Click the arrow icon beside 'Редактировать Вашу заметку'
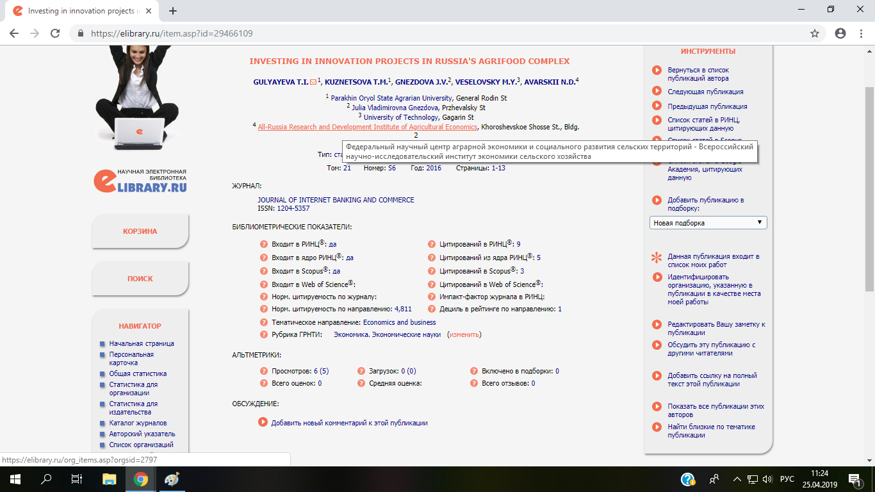 657,324
